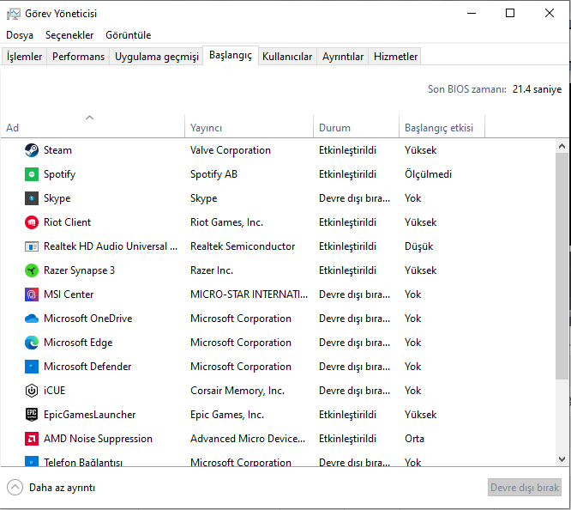Switch to the İşlemler tab
This screenshot has width=571, height=510.
[24, 57]
